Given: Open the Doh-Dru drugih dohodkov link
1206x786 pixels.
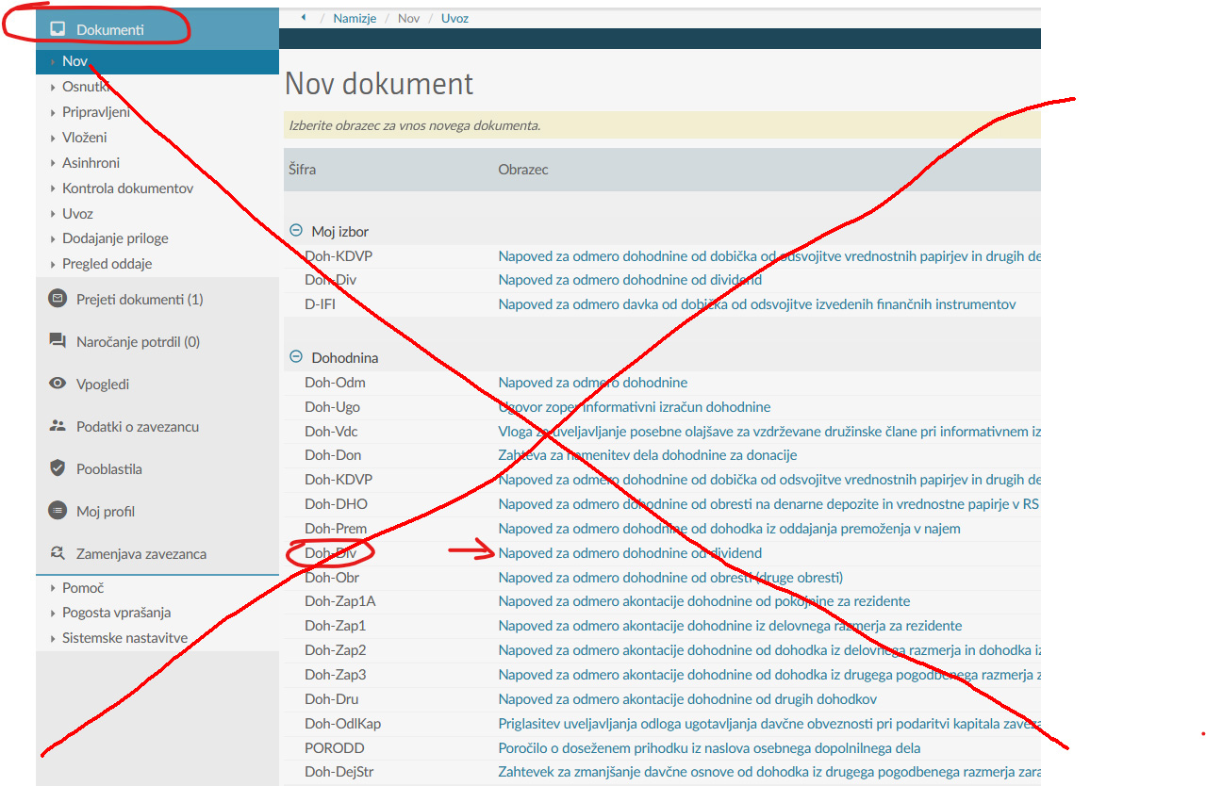Looking at the screenshot, I should pyautogui.click(x=687, y=699).
